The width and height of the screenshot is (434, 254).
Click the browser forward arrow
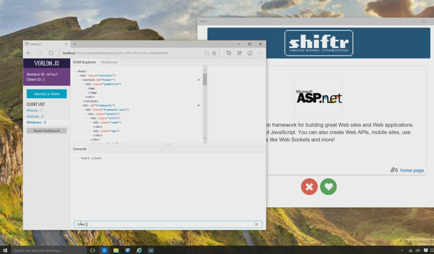coord(39,53)
